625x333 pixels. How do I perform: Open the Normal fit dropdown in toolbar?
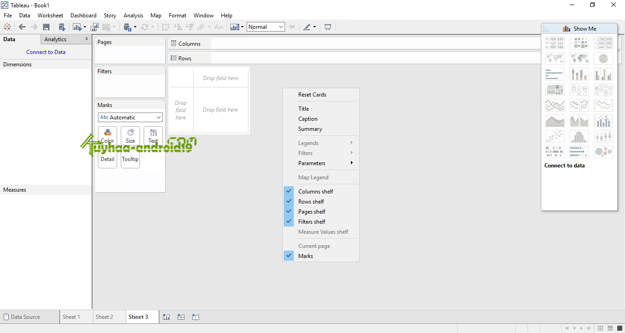point(266,27)
